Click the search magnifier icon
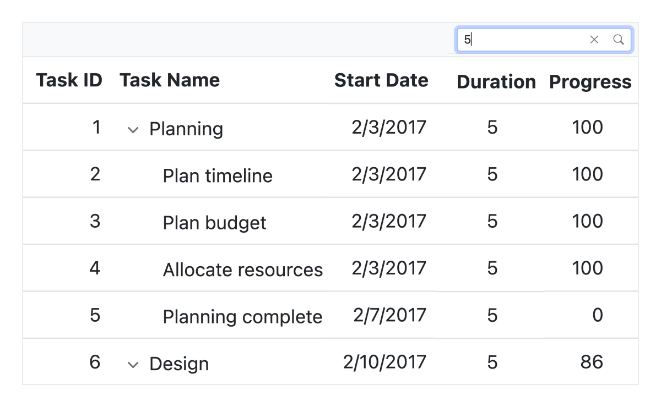The width and height of the screenshot is (661, 407). coord(619,40)
